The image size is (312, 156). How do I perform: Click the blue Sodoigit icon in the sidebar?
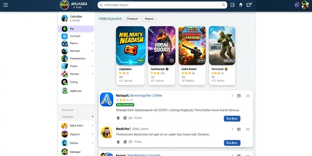tap(65, 36)
